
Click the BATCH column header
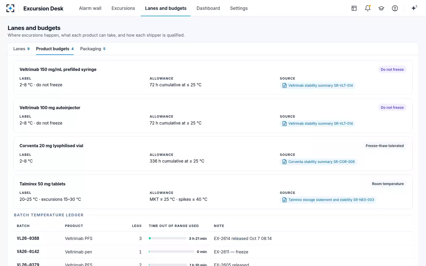23,226
